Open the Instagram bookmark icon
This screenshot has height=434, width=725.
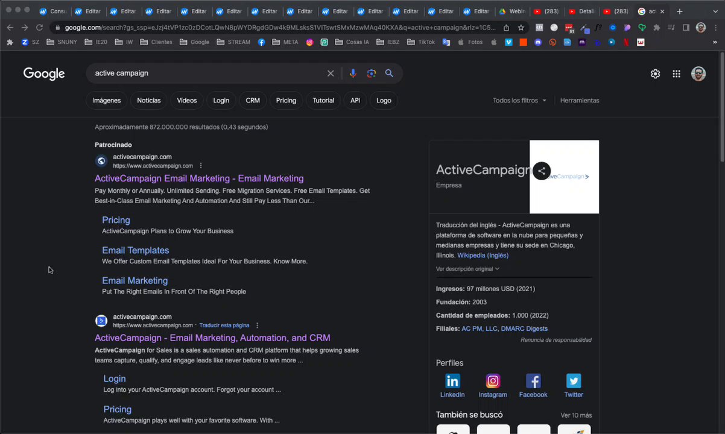(309, 42)
